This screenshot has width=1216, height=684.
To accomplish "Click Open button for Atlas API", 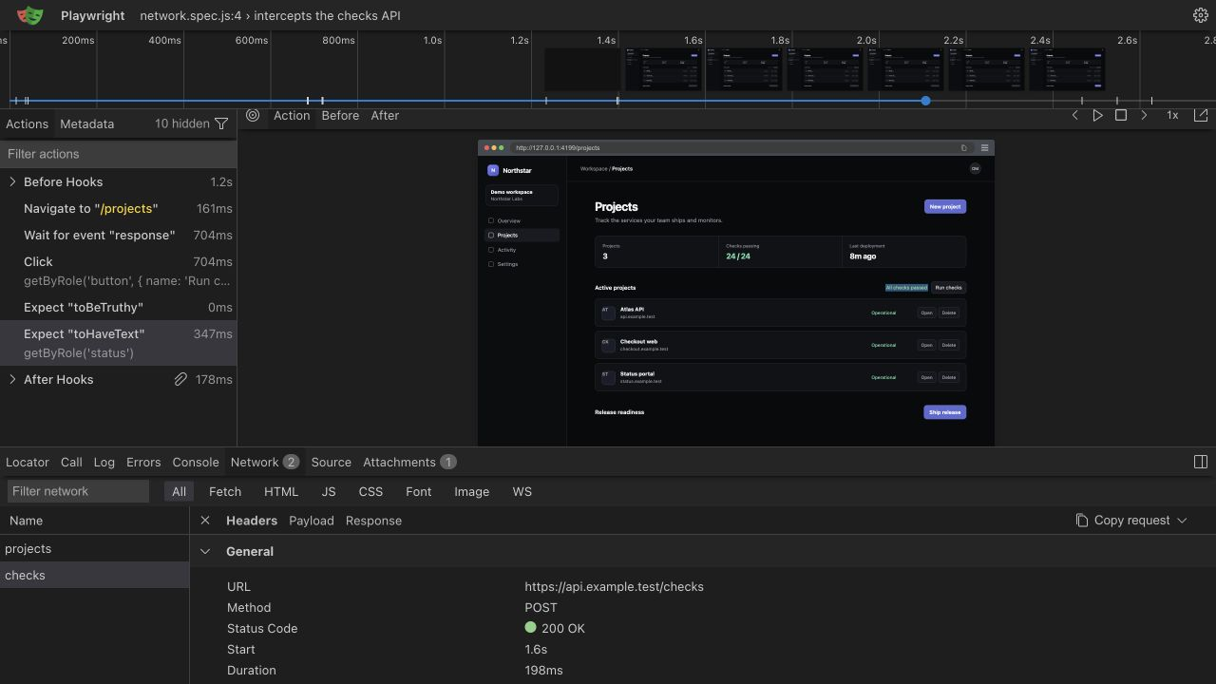I will pos(926,313).
